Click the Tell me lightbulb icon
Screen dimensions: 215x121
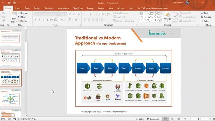[x=139, y=8]
